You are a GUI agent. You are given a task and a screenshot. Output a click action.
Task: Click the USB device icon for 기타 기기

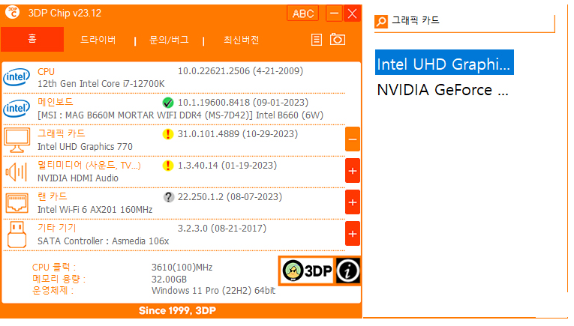point(17,235)
